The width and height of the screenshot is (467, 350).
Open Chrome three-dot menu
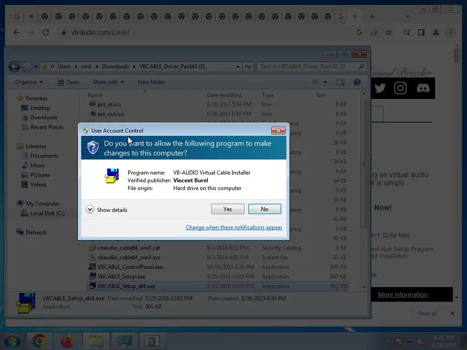point(451,32)
